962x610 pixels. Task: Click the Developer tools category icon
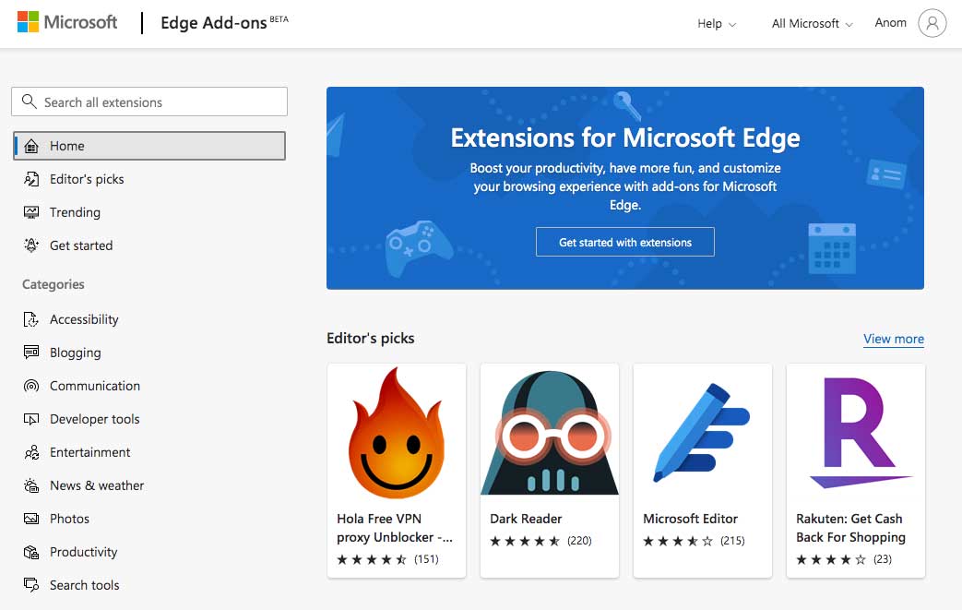[31, 419]
